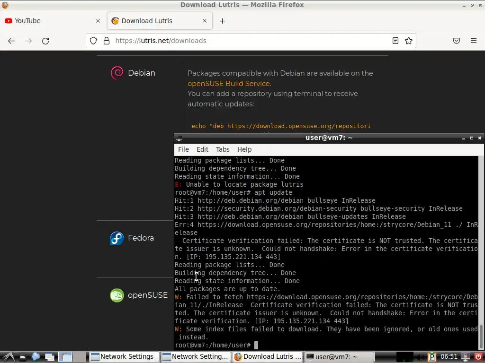Minimize the user@vm7 terminal window
This screenshot has height=363, width=485.
click(464, 138)
